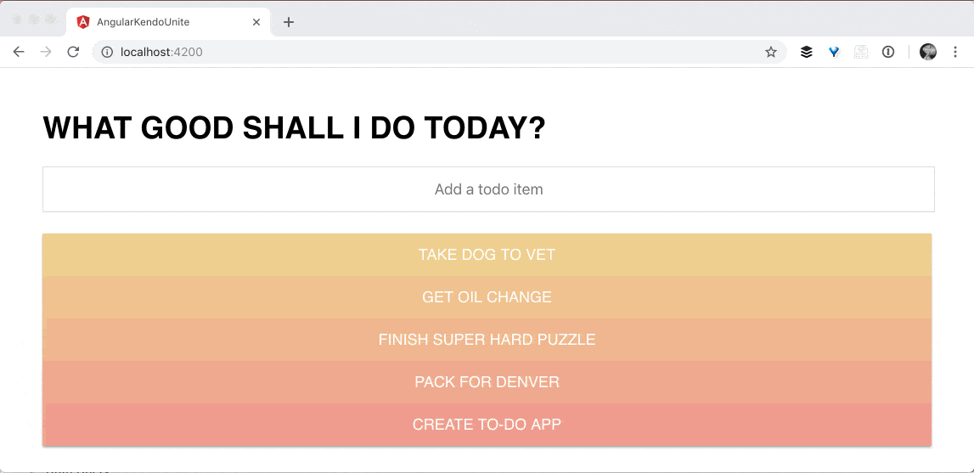Open the Chrome profile avatar

tap(928, 52)
